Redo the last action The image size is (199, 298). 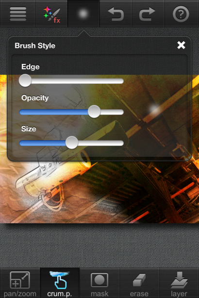click(148, 14)
